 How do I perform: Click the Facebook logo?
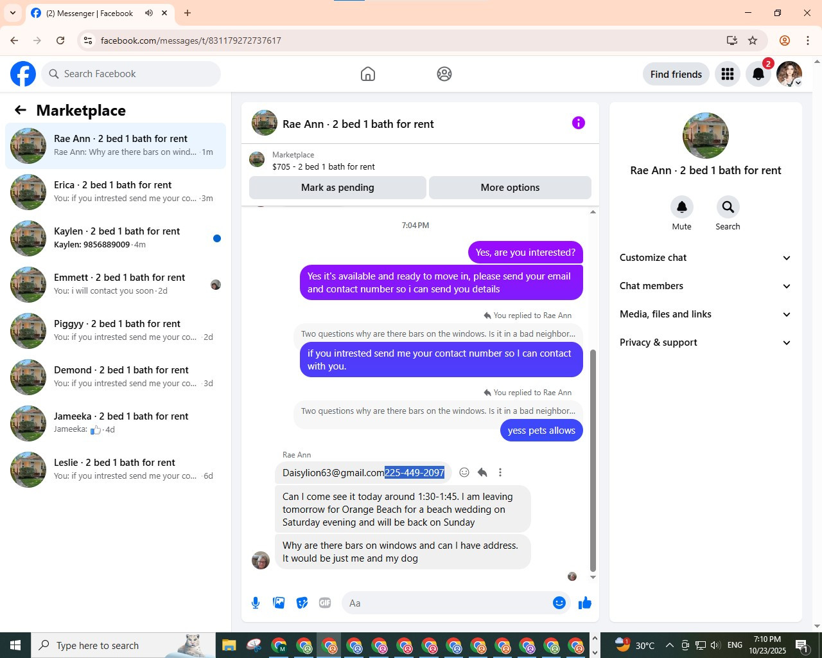point(23,74)
